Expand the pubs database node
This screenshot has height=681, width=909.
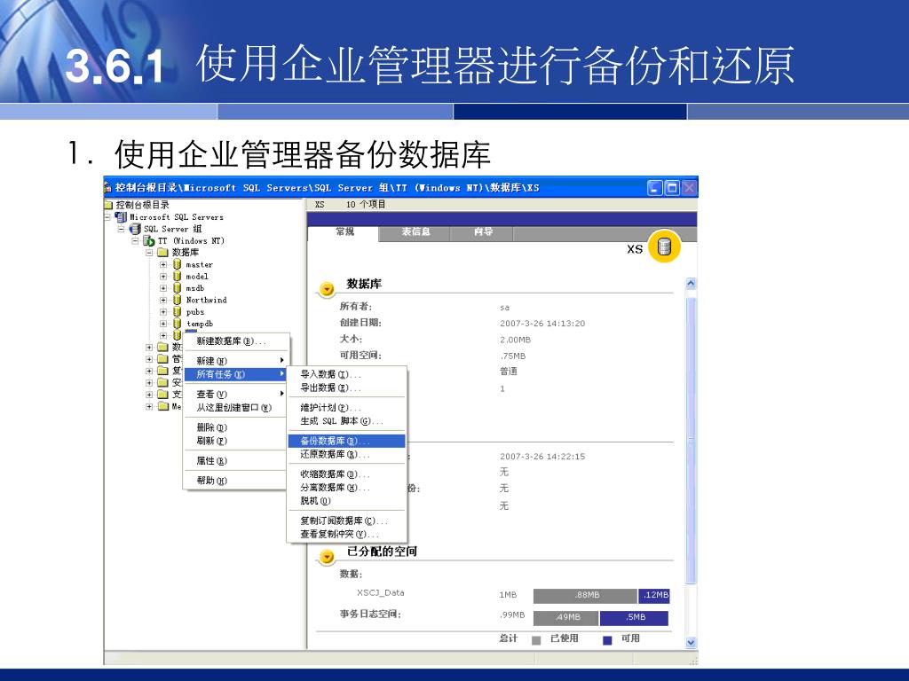coord(163,312)
